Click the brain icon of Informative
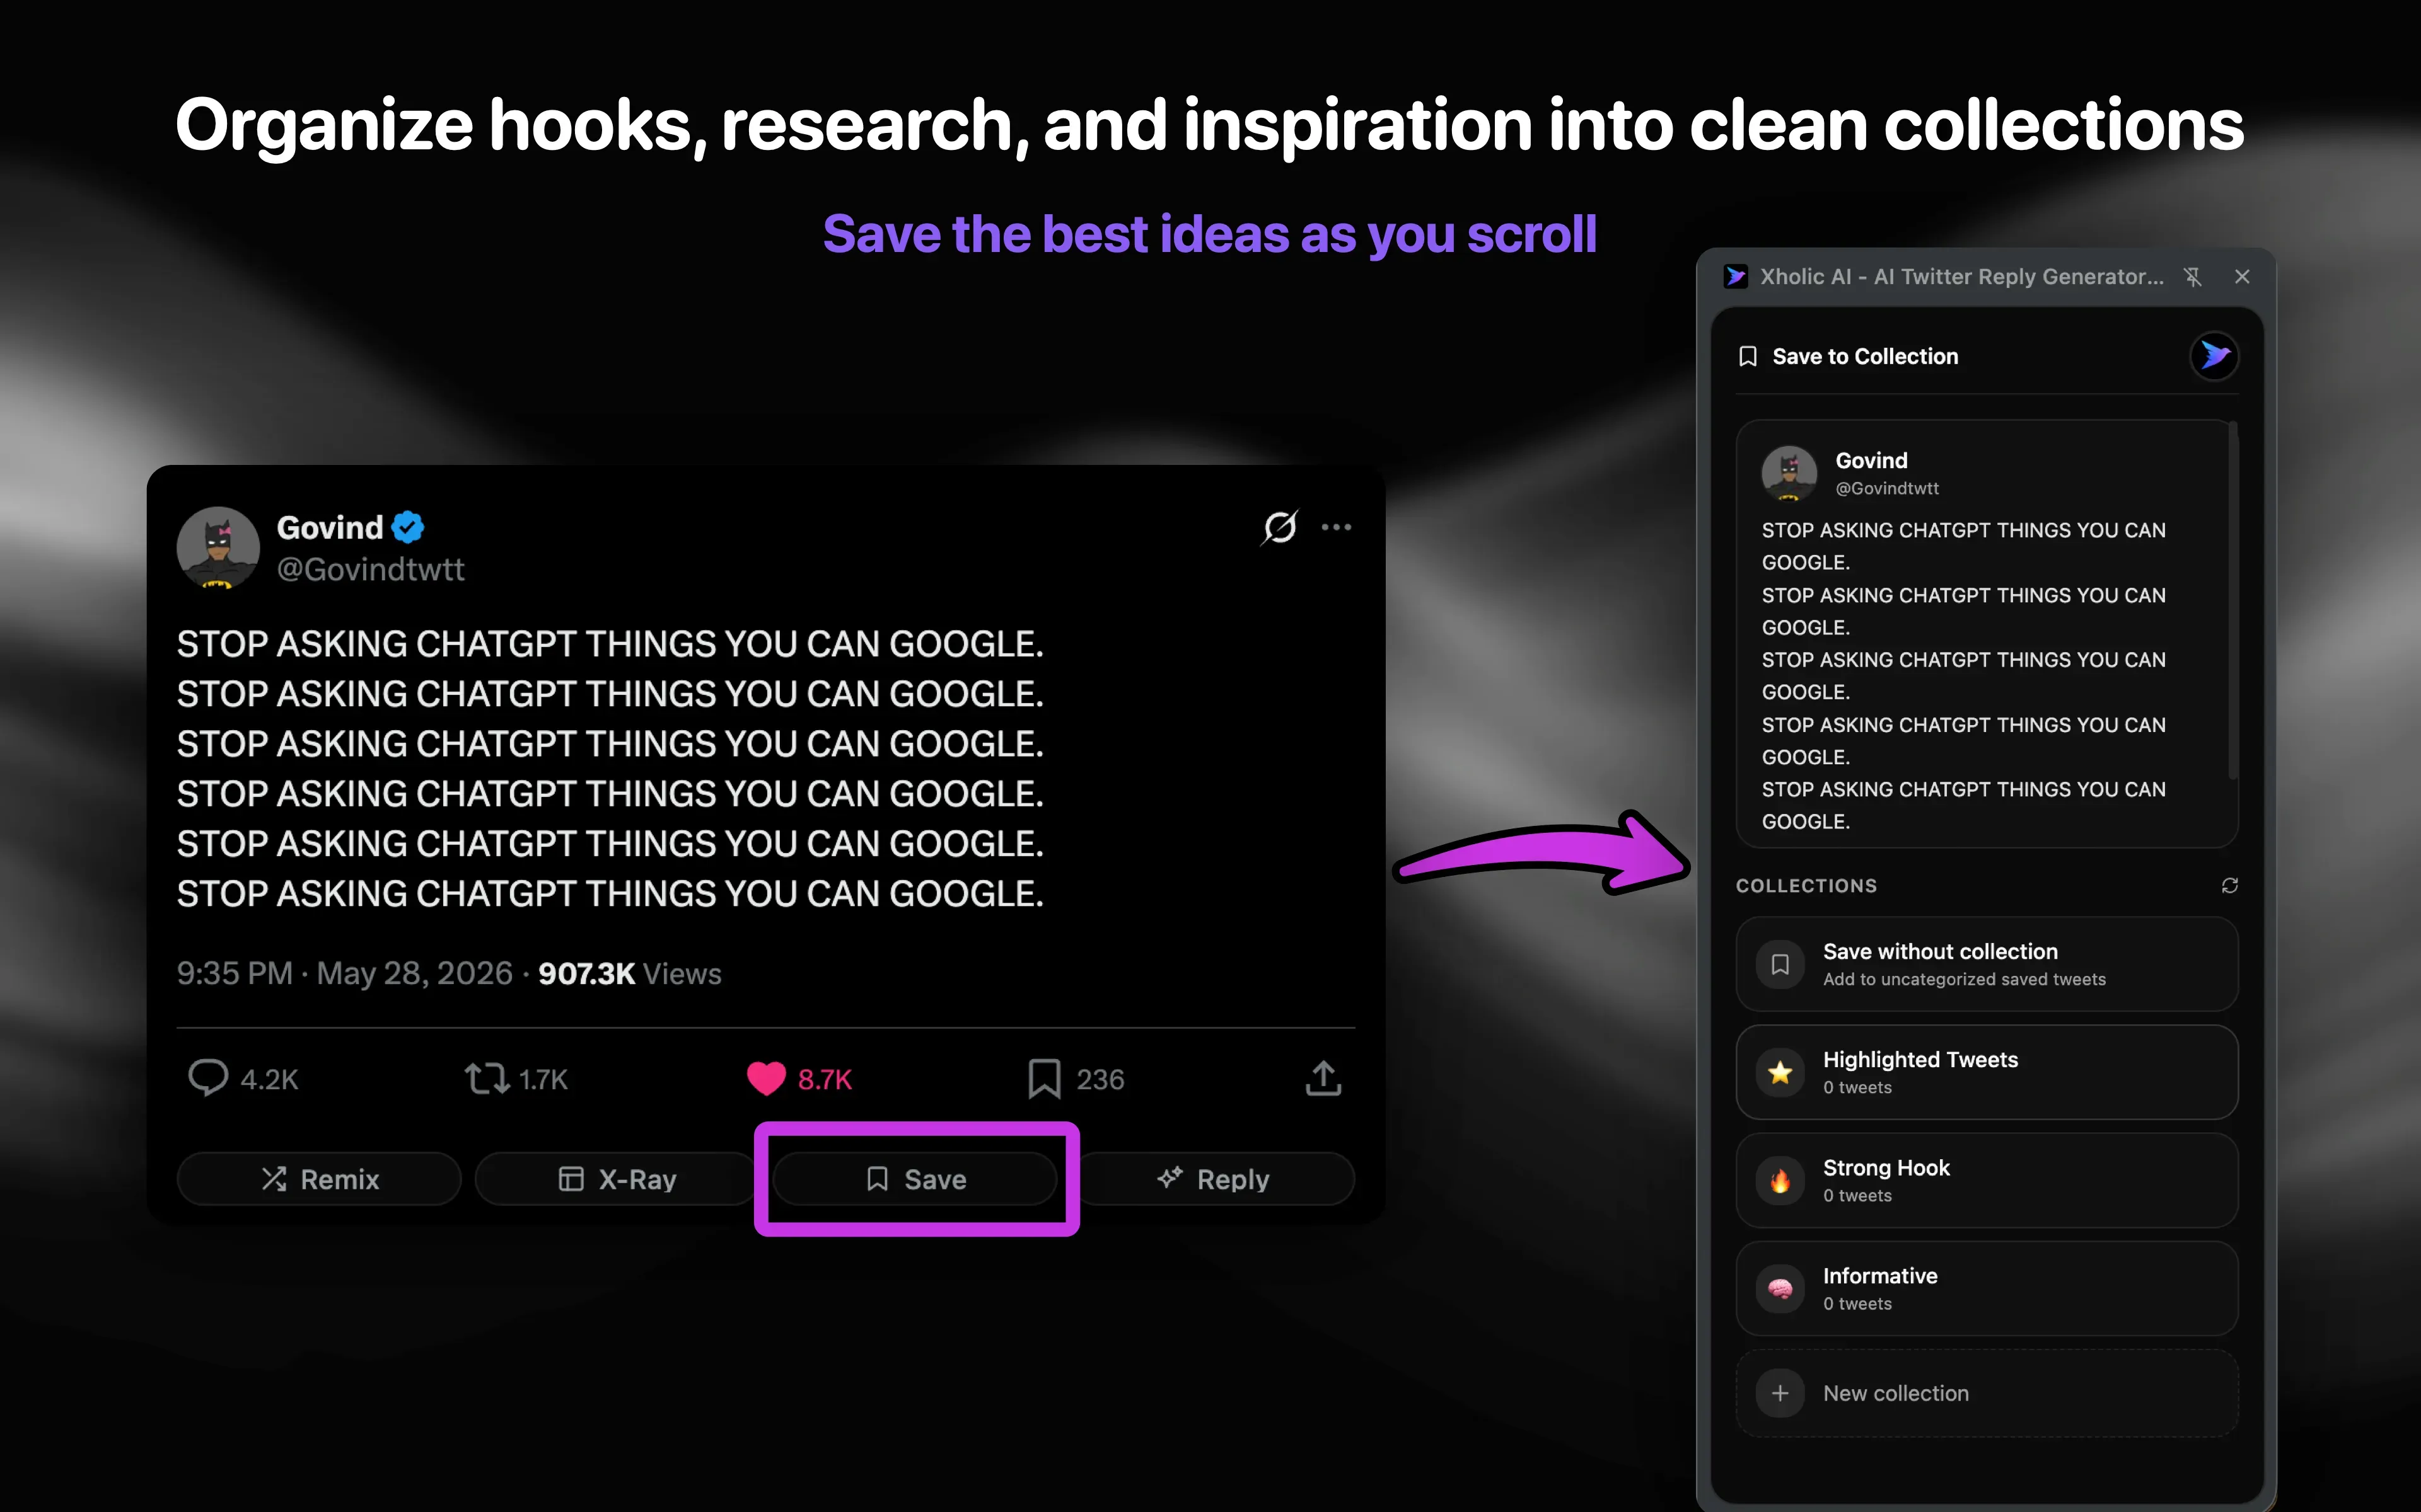 1780,1289
